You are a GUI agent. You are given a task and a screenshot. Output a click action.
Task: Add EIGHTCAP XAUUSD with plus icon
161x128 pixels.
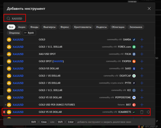click(142, 76)
